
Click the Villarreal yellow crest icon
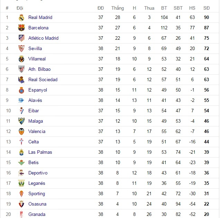click(21, 59)
